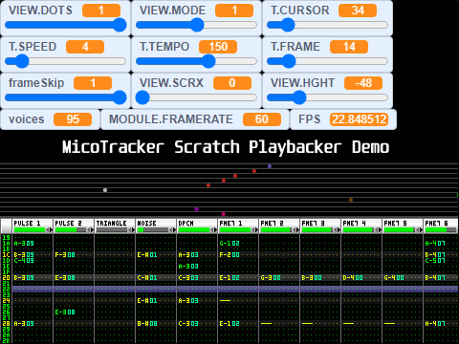This screenshot has height=344, width=459.
Task: Click the gray note dot in the staff view
Action: pyautogui.click(x=105, y=190)
